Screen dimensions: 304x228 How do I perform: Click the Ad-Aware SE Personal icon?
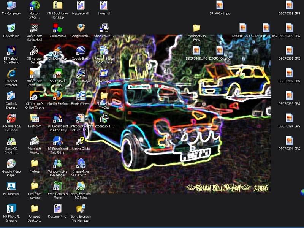point(11,118)
